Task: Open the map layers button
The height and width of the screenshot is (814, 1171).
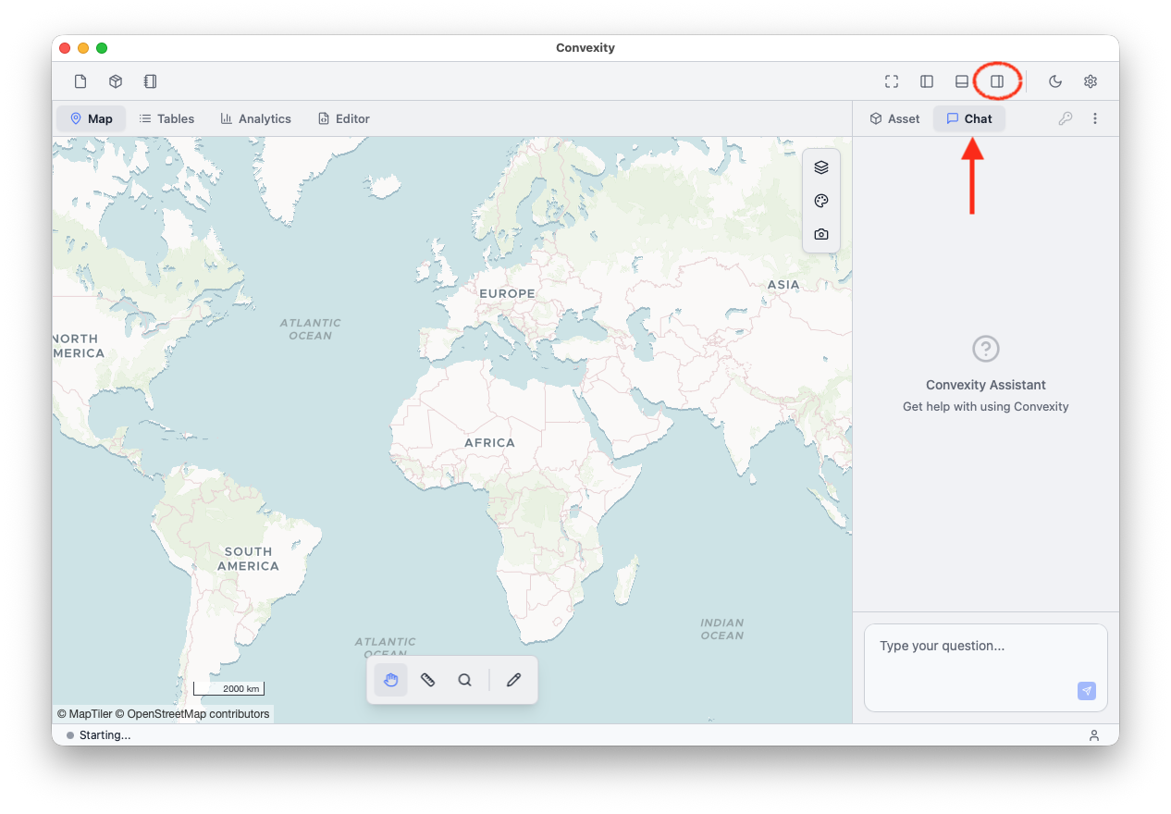Action: (821, 167)
